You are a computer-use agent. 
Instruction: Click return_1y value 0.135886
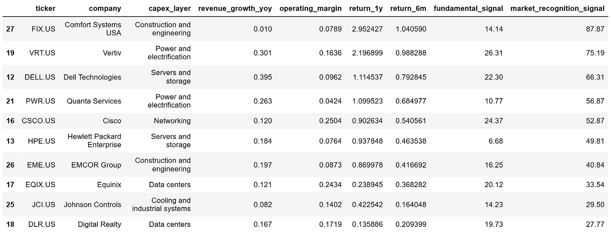pyautogui.click(x=368, y=224)
